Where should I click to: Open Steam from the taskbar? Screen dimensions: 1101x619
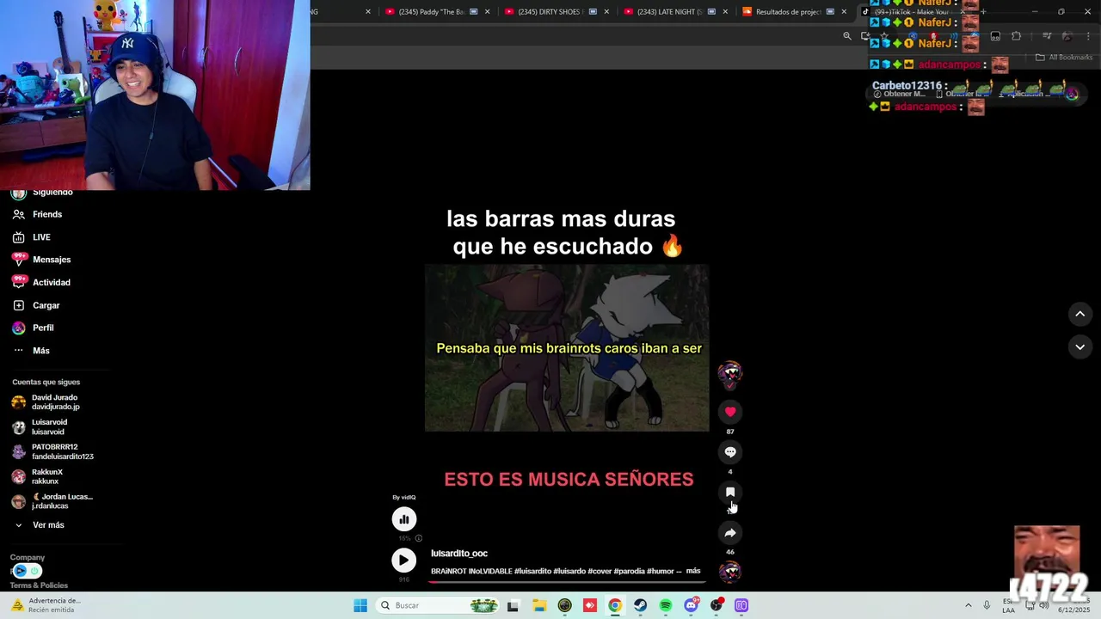pyautogui.click(x=641, y=606)
